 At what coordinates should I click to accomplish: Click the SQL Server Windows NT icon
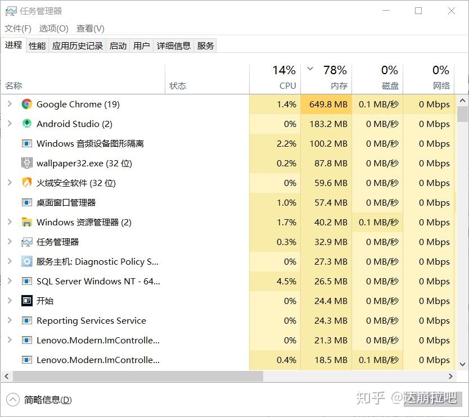tap(26, 281)
